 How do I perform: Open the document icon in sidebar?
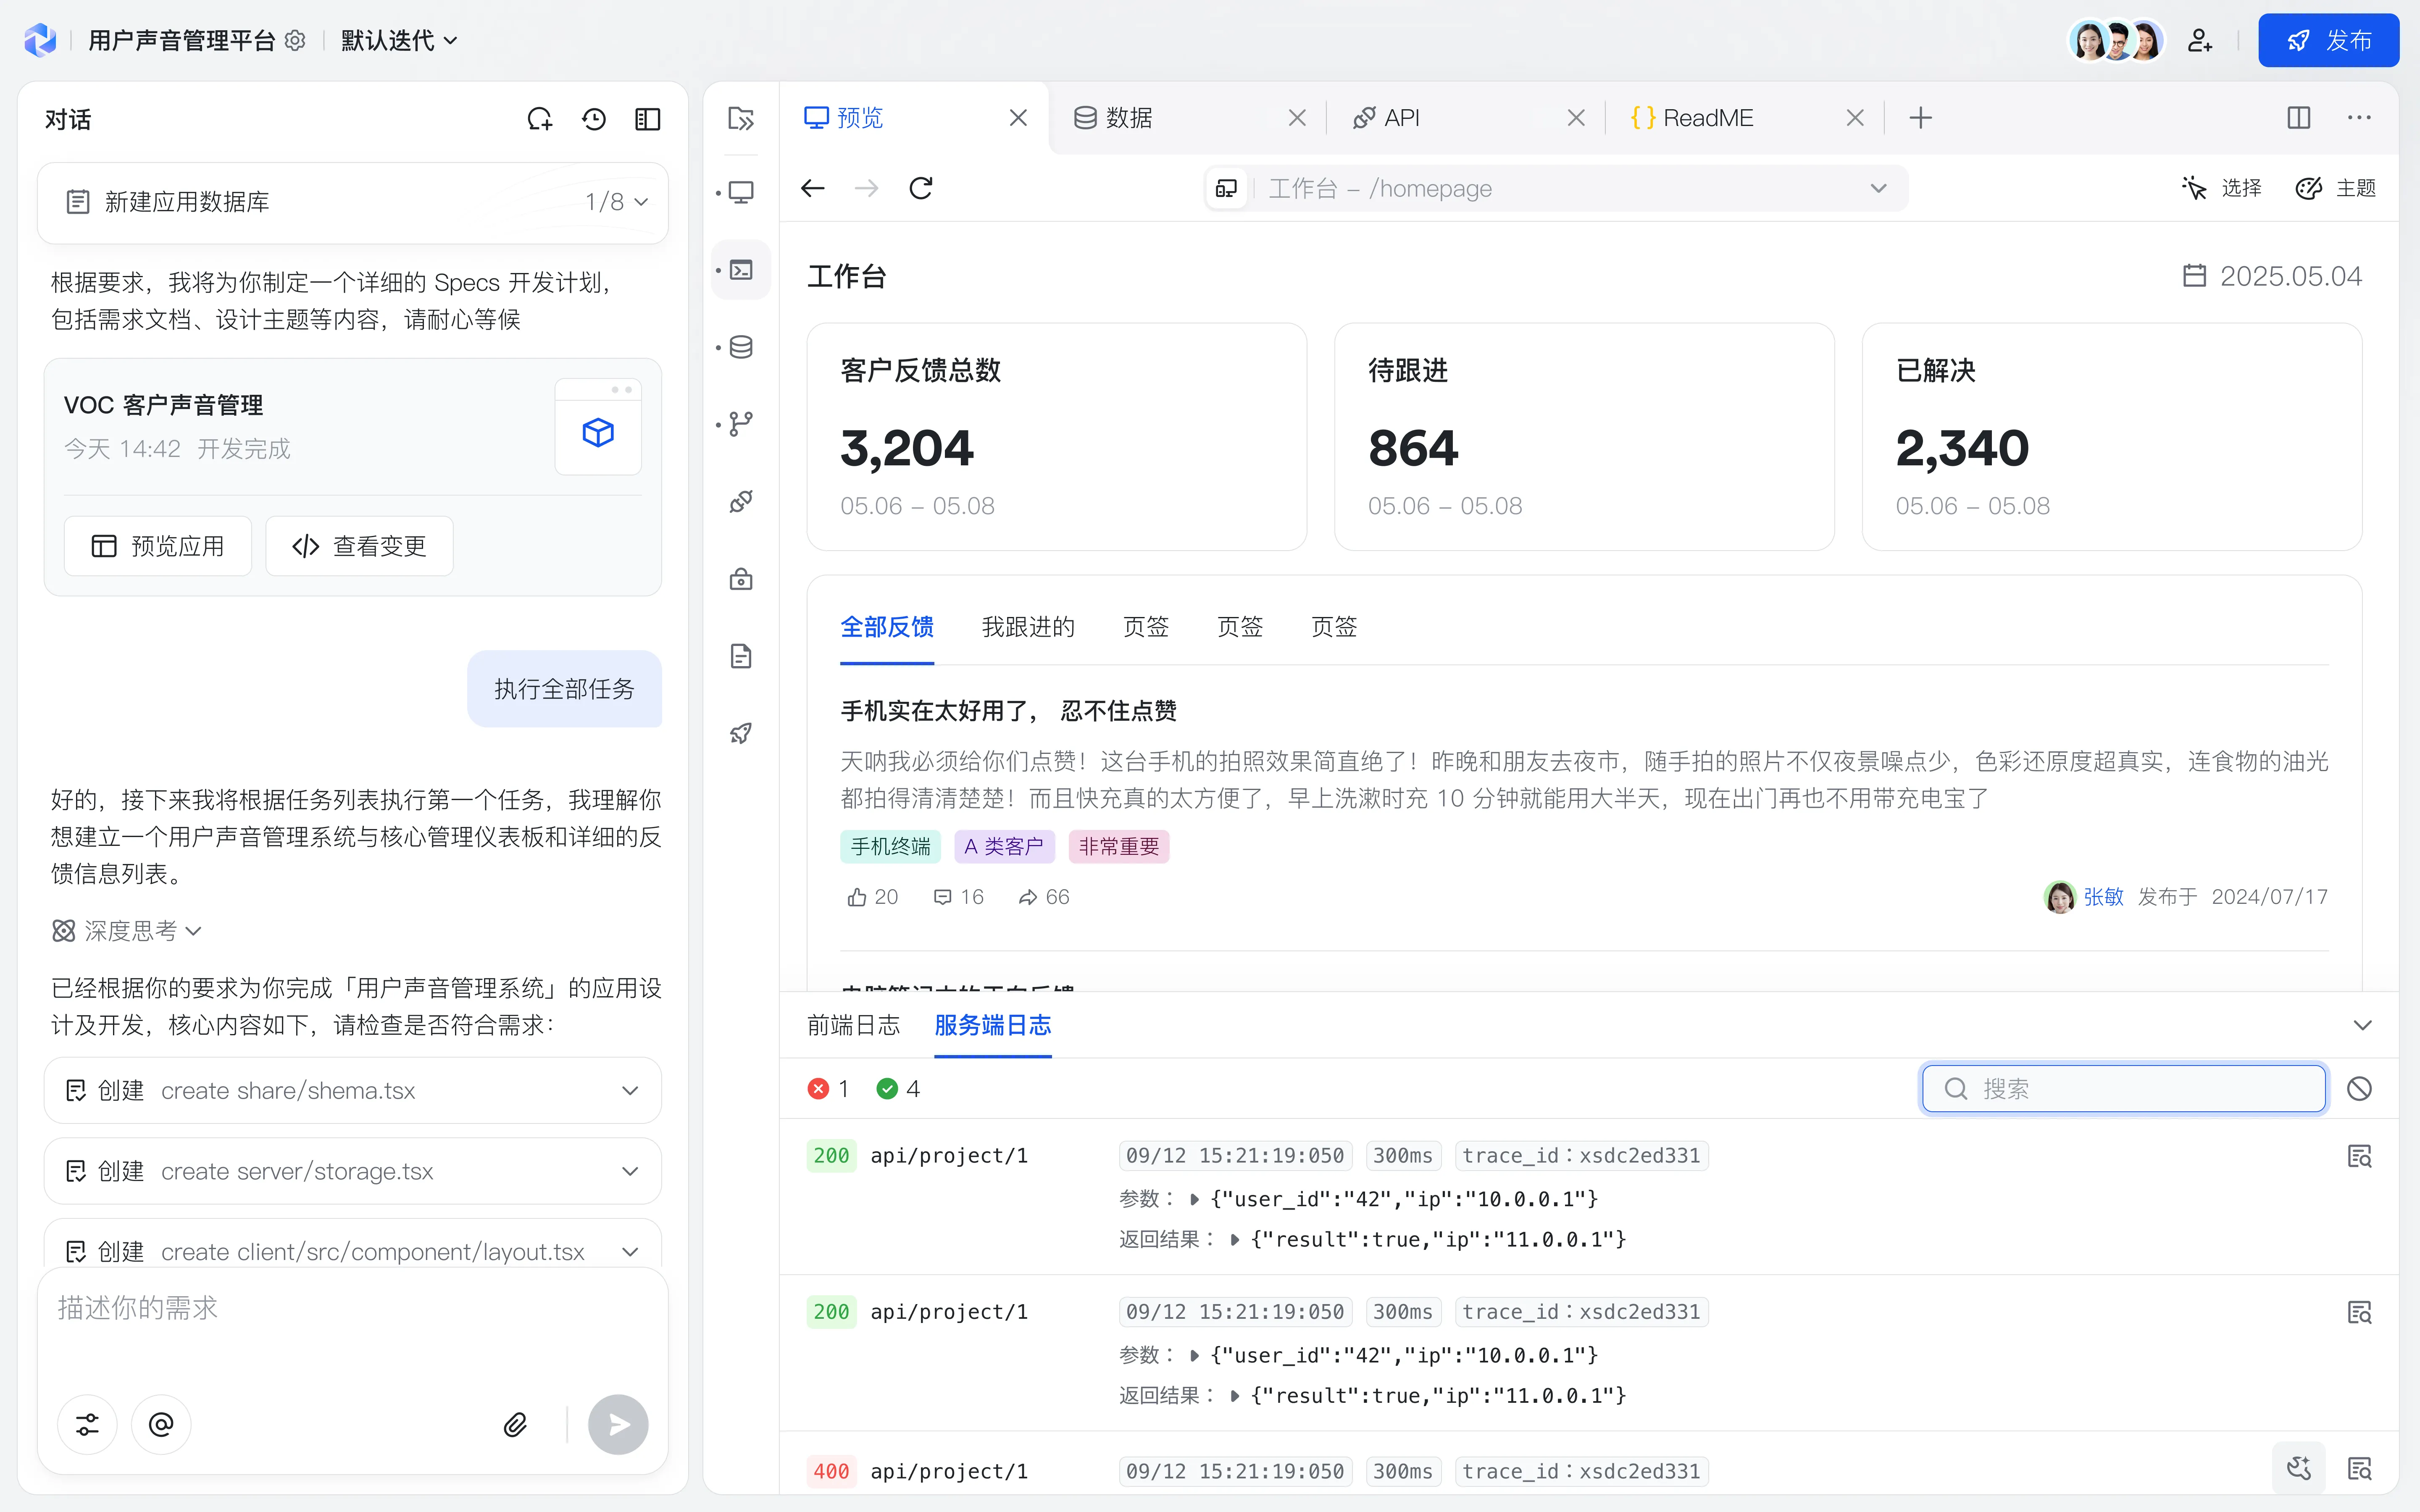tap(741, 656)
